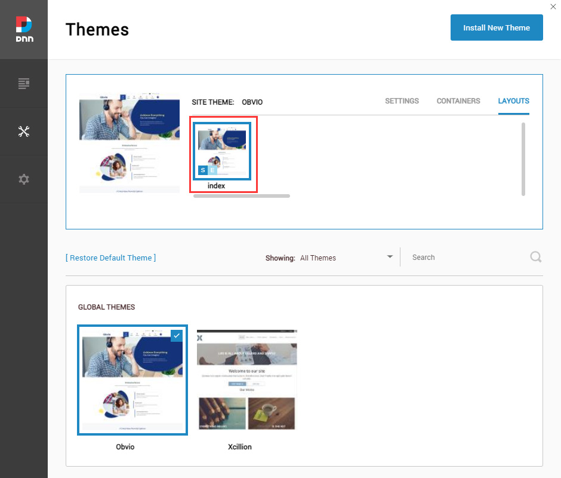The image size is (561, 478).
Task: Click the 'Obvio' theme name label
Action: [125, 447]
